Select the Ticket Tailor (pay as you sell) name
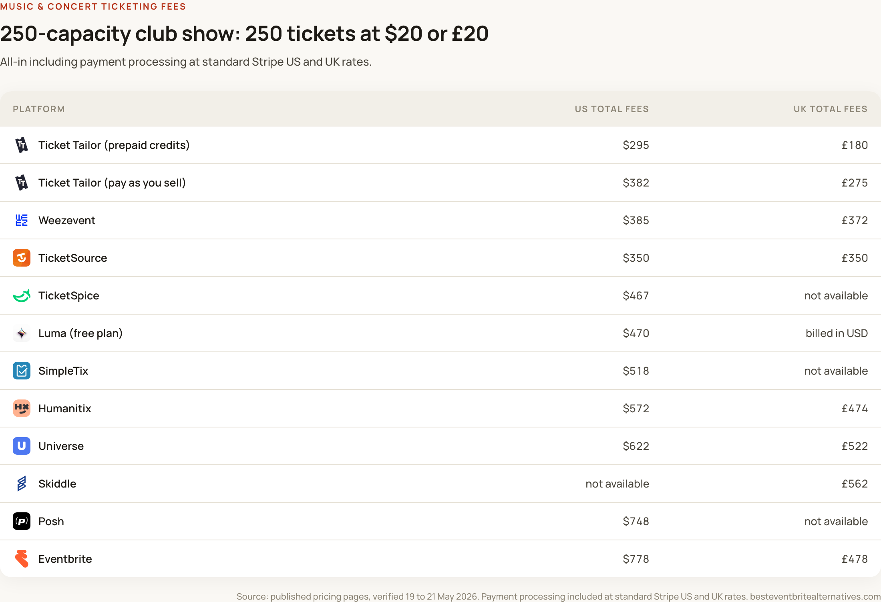Image resolution: width=881 pixels, height=602 pixels. [x=112, y=183]
